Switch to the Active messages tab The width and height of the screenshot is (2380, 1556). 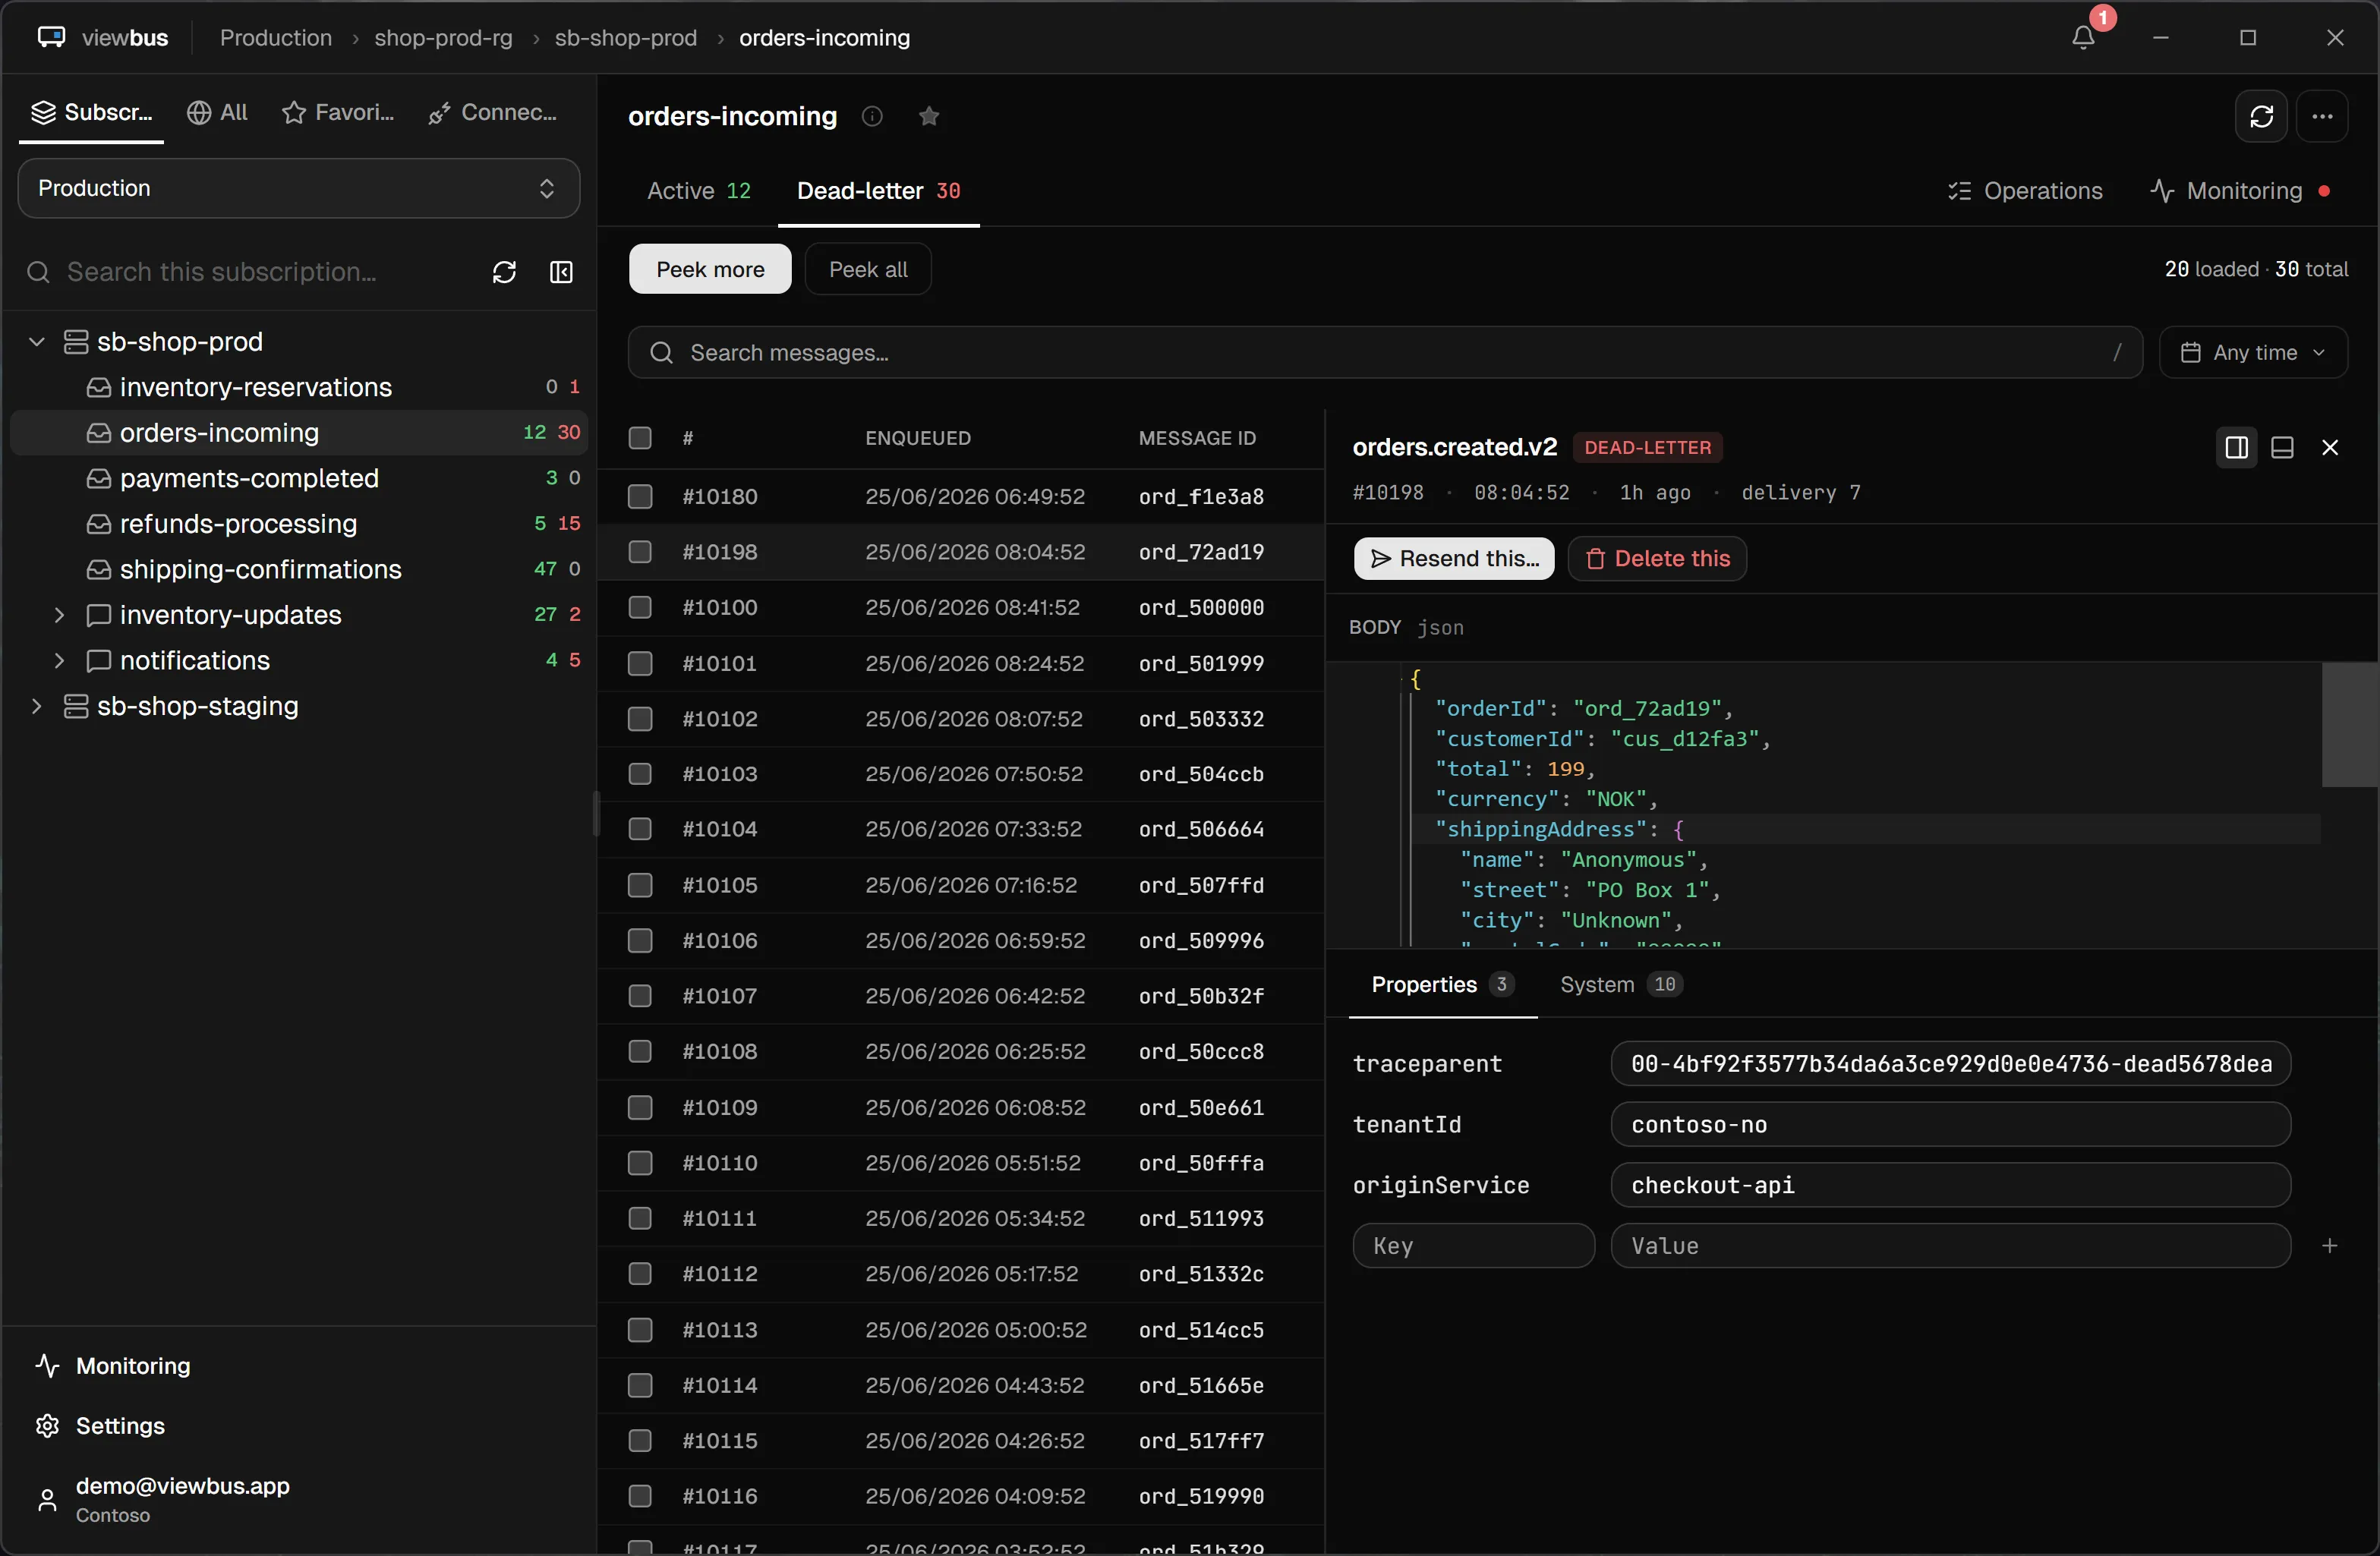(699, 191)
